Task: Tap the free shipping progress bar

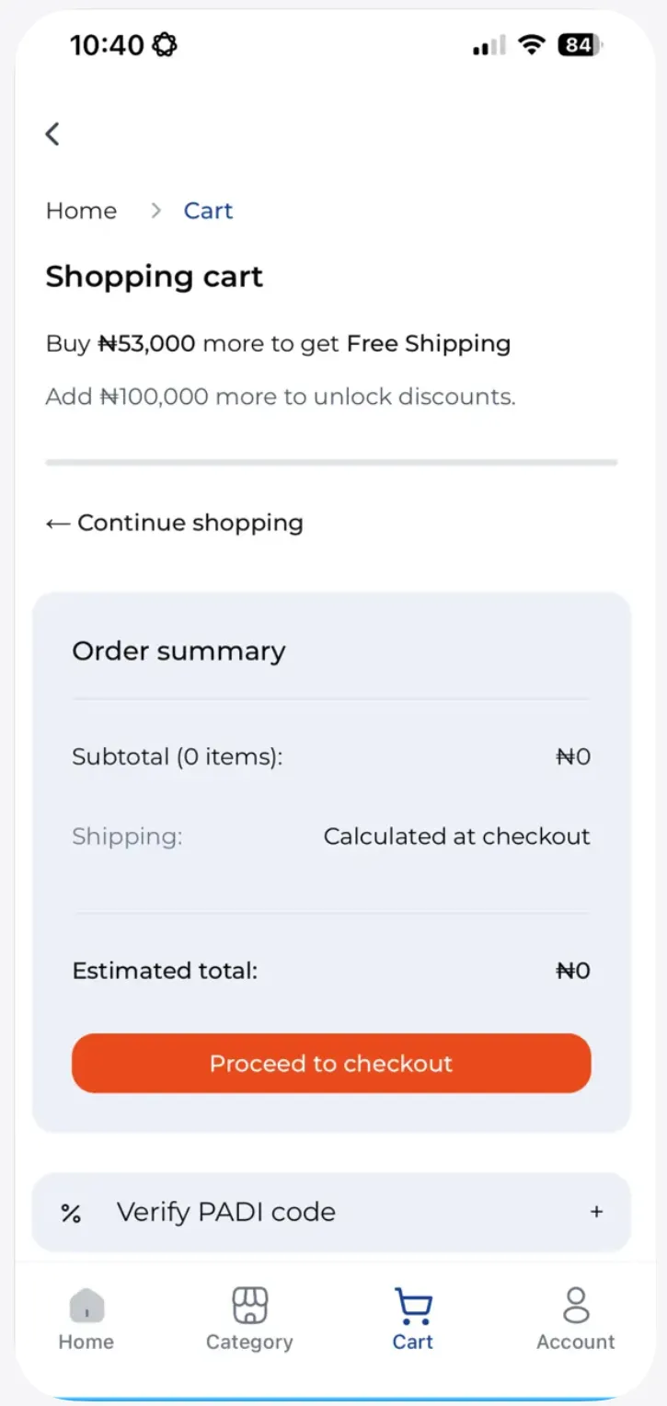Action: coord(331,462)
